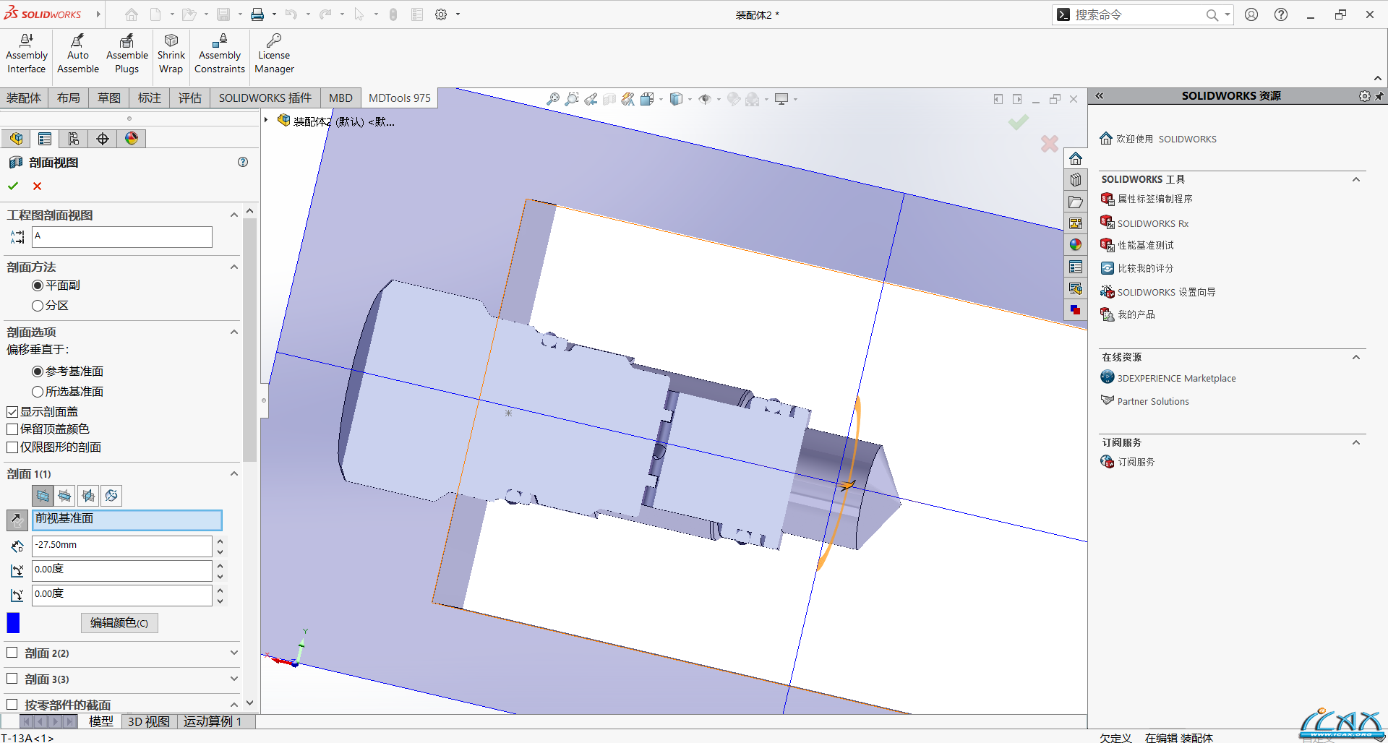
Task: Expand the 剖面 3(3) section chevron
Action: pos(234,679)
